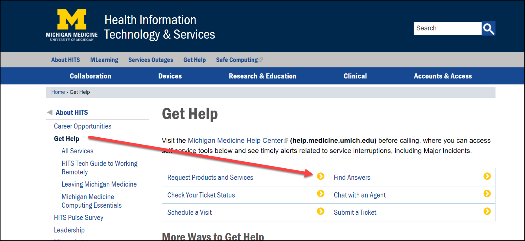Click into the Search text field
525x241 pixels.
tap(447, 28)
